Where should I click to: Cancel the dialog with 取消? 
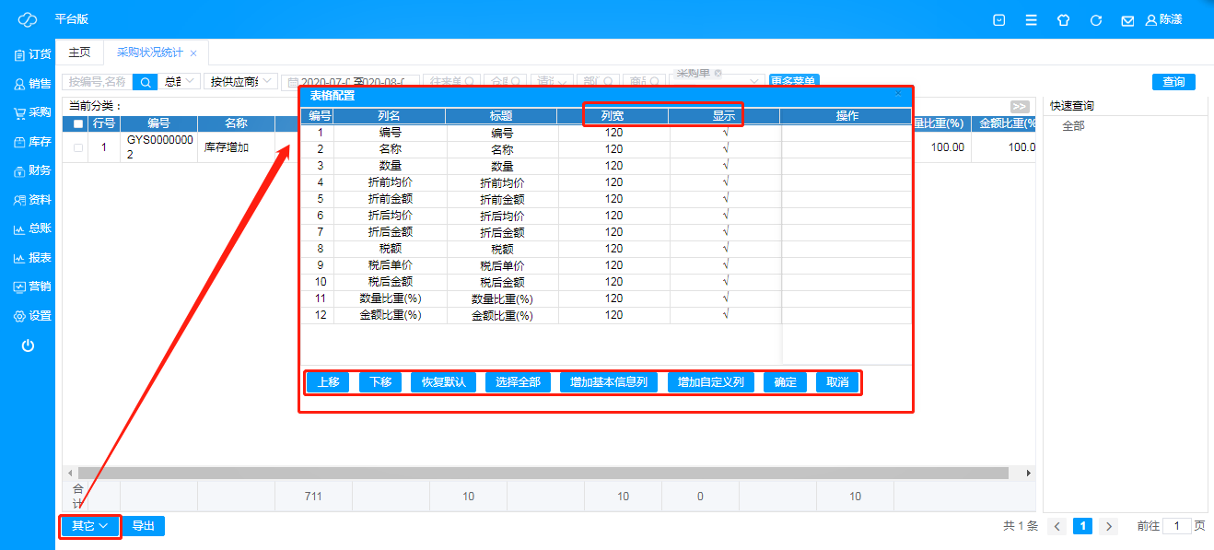[x=837, y=382]
